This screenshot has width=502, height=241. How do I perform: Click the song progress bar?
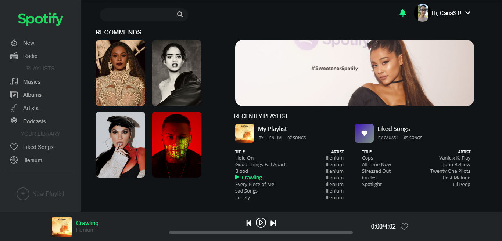261,233
